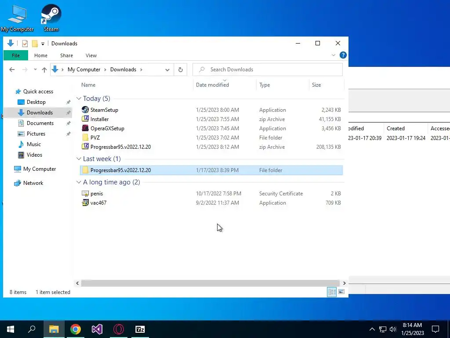Click My Computer in the address breadcrumb
The width and height of the screenshot is (450, 338).
click(84, 70)
